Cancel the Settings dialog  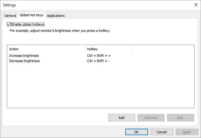tap(162, 132)
